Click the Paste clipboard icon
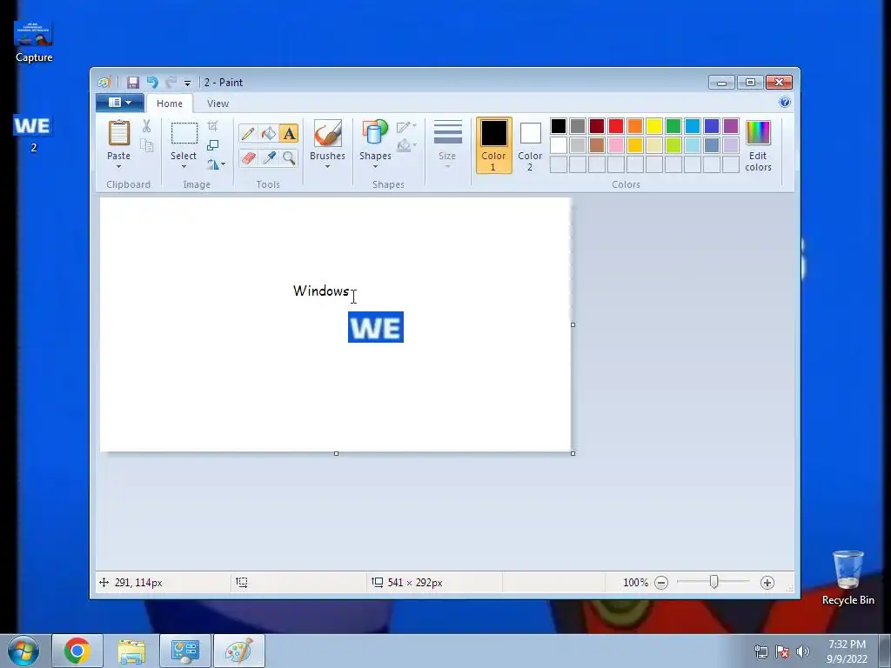Image resolution: width=891 pixels, height=668 pixels. (118, 133)
